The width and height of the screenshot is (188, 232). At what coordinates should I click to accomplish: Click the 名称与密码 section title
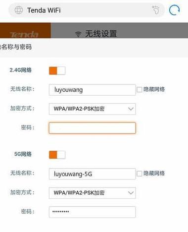[16, 47]
